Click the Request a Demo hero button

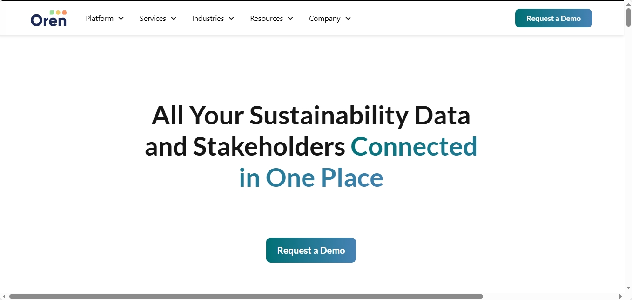pyautogui.click(x=311, y=250)
